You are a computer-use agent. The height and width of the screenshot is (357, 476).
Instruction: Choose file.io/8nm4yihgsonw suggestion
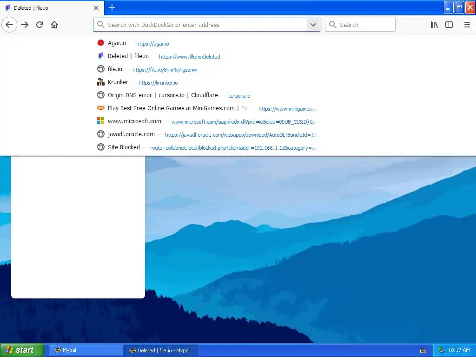click(206, 69)
